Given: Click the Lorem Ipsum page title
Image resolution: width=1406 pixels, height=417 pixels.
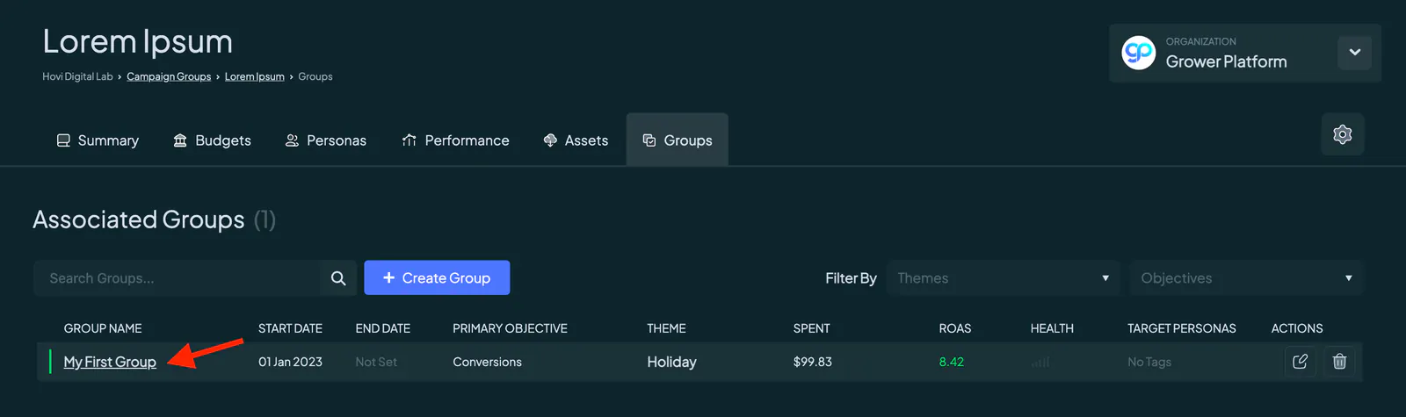Looking at the screenshot, I should click(138, 41).
